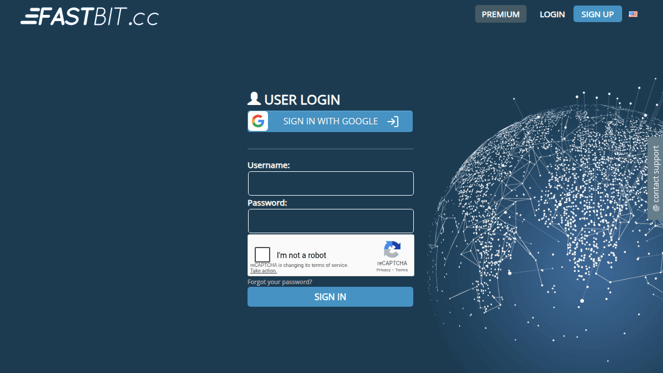Click the sign-in arrow icon on the Google button
This screenshot has width=663, height=373.
(393, 121)
